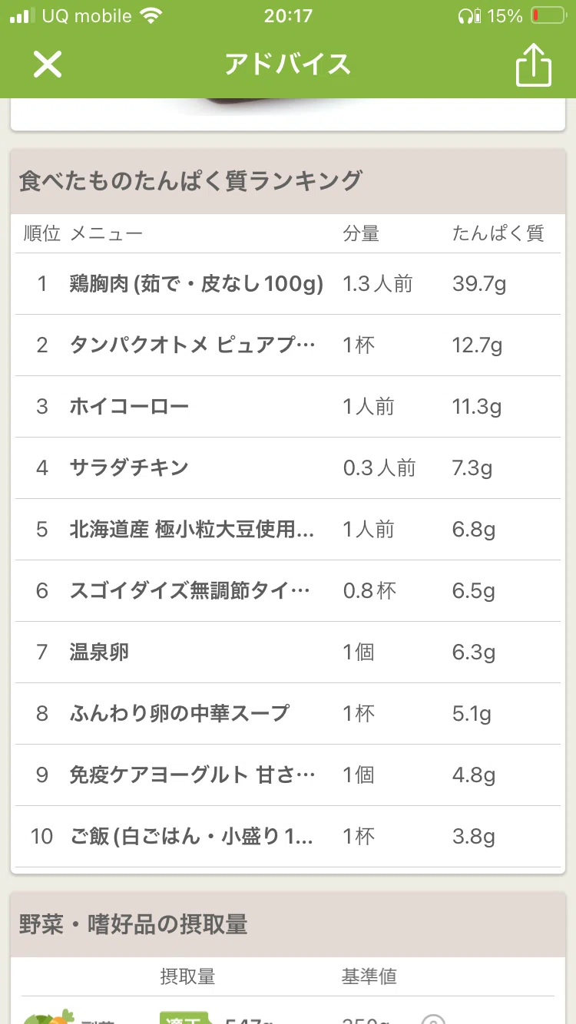This screenshot has width=576, height=1024.
Task: Tap the share icon in the header
Action: (534, 64)
